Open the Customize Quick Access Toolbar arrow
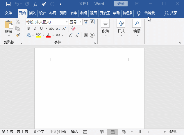This screenshot has height=135, width=184. (x=60, y=4)
